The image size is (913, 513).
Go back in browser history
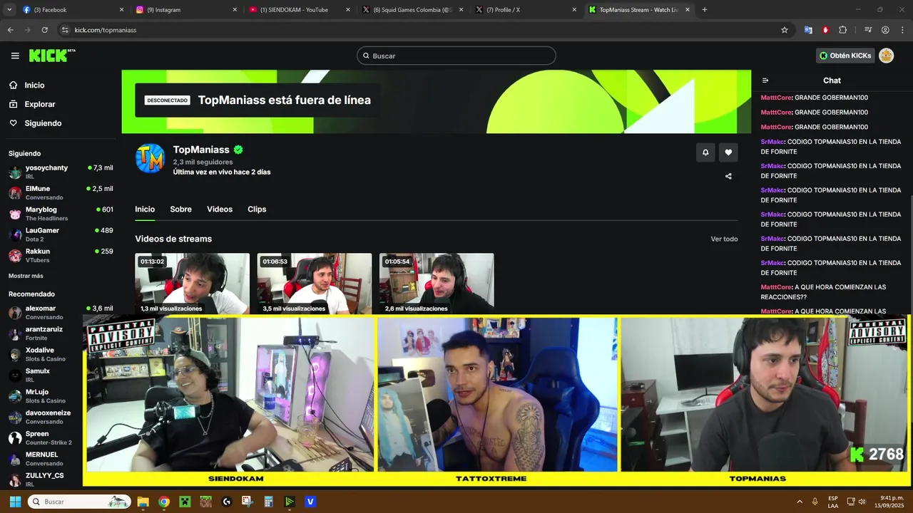click(11, 30)
